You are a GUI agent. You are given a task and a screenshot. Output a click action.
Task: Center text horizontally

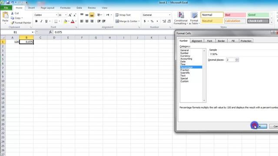[87, 21]
